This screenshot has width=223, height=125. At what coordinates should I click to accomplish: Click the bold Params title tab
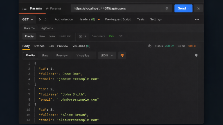click(x=36, y=8)
